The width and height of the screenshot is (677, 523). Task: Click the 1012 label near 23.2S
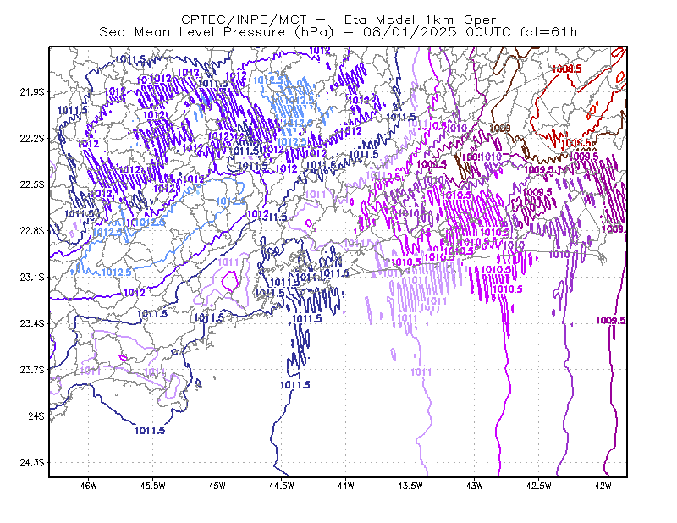(x=135, y=293)
